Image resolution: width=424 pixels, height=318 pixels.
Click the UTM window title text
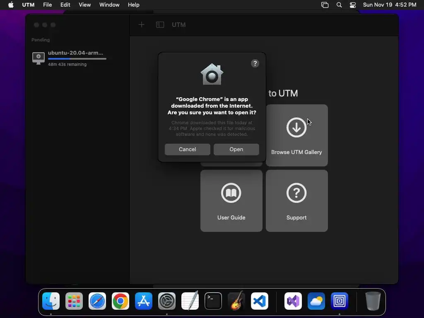point(179,24)
